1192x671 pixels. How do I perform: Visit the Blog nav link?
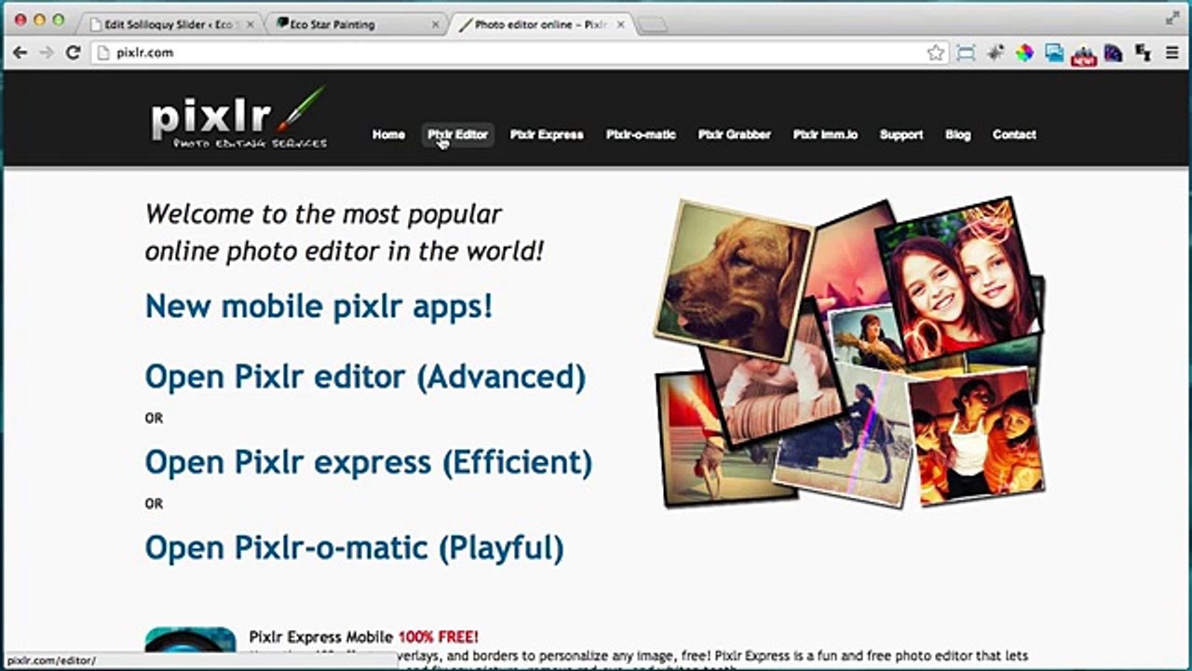pos(957,135)
